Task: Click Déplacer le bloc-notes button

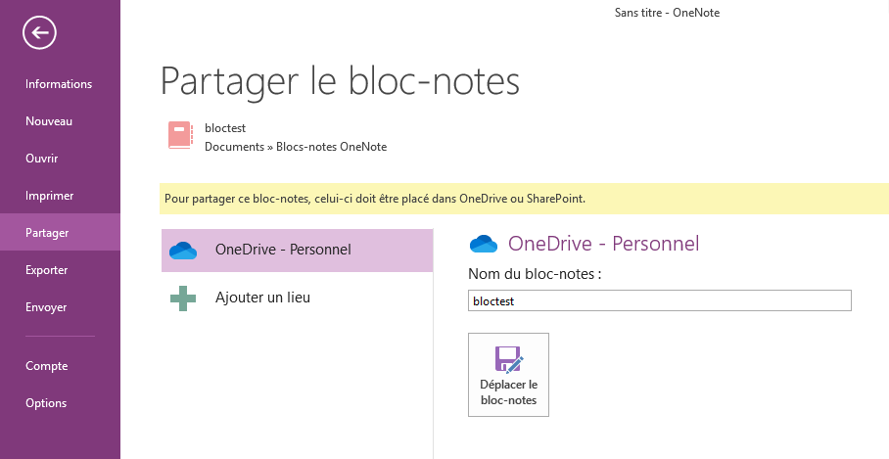Action: point(508,375)
